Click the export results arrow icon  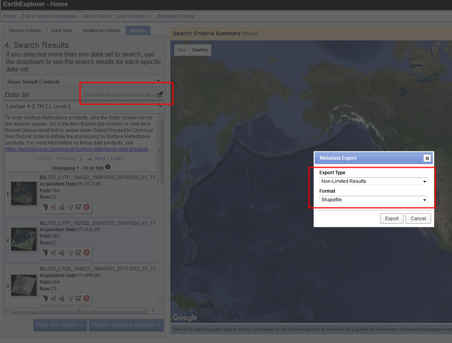(160, 95)
